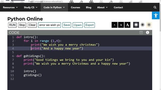Expand the About menu
Image resolution: width=161 pixels, height=90 pixels.
click(x=102, y=7)
